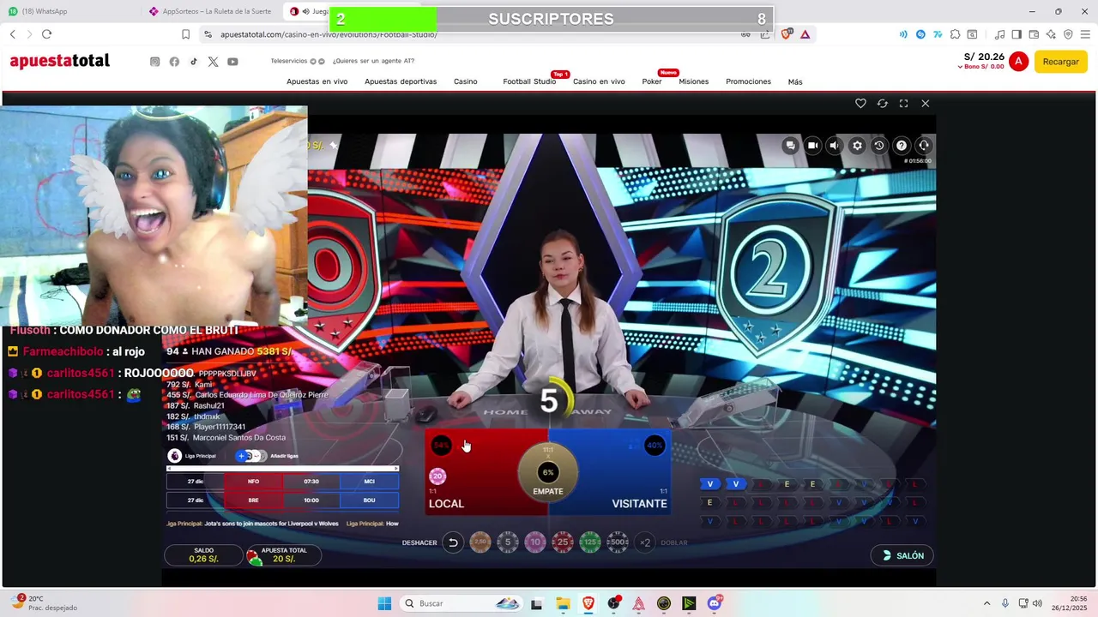This screenshot has width=1098, height=617.
Task: Select the Liga Principal league badge
Action: pos(175,456)
